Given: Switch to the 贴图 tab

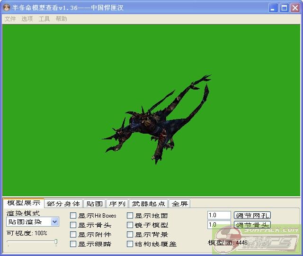Looking at the screenshot, I should pyautogui.click(x=95, y=203).
